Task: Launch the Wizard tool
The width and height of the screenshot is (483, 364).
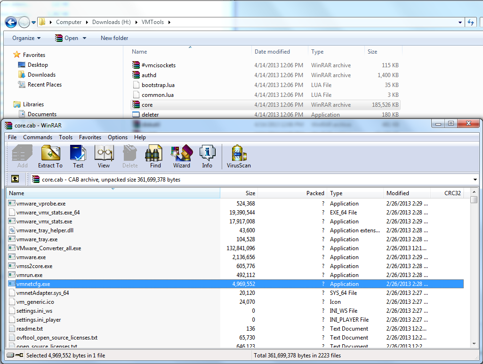Action: click(x=181, y=156)
